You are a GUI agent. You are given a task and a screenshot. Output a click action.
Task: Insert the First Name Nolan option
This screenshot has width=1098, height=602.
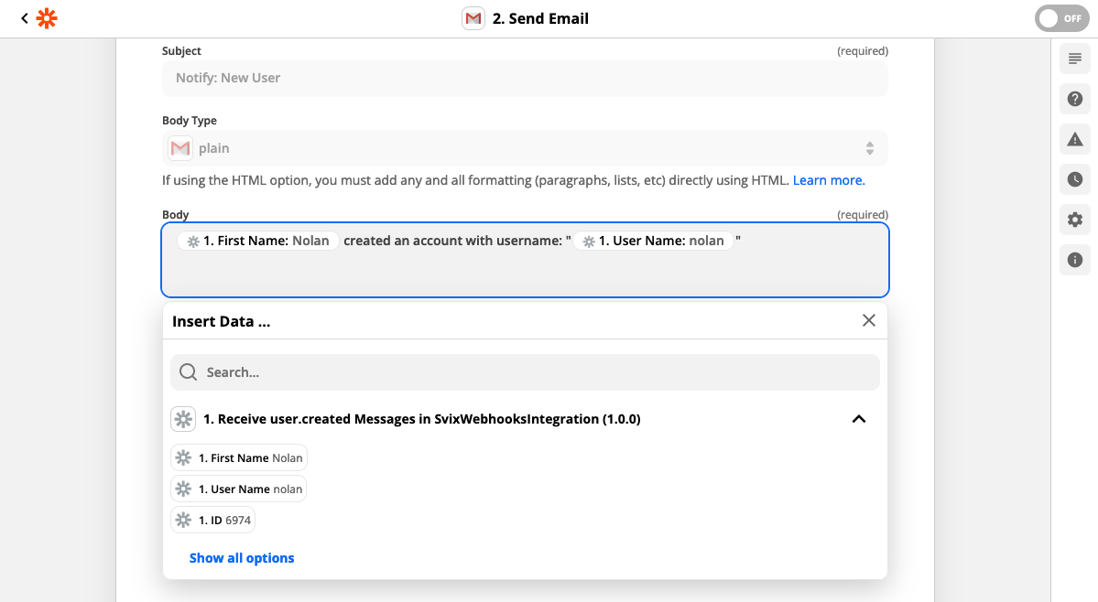tap(239, 458)
